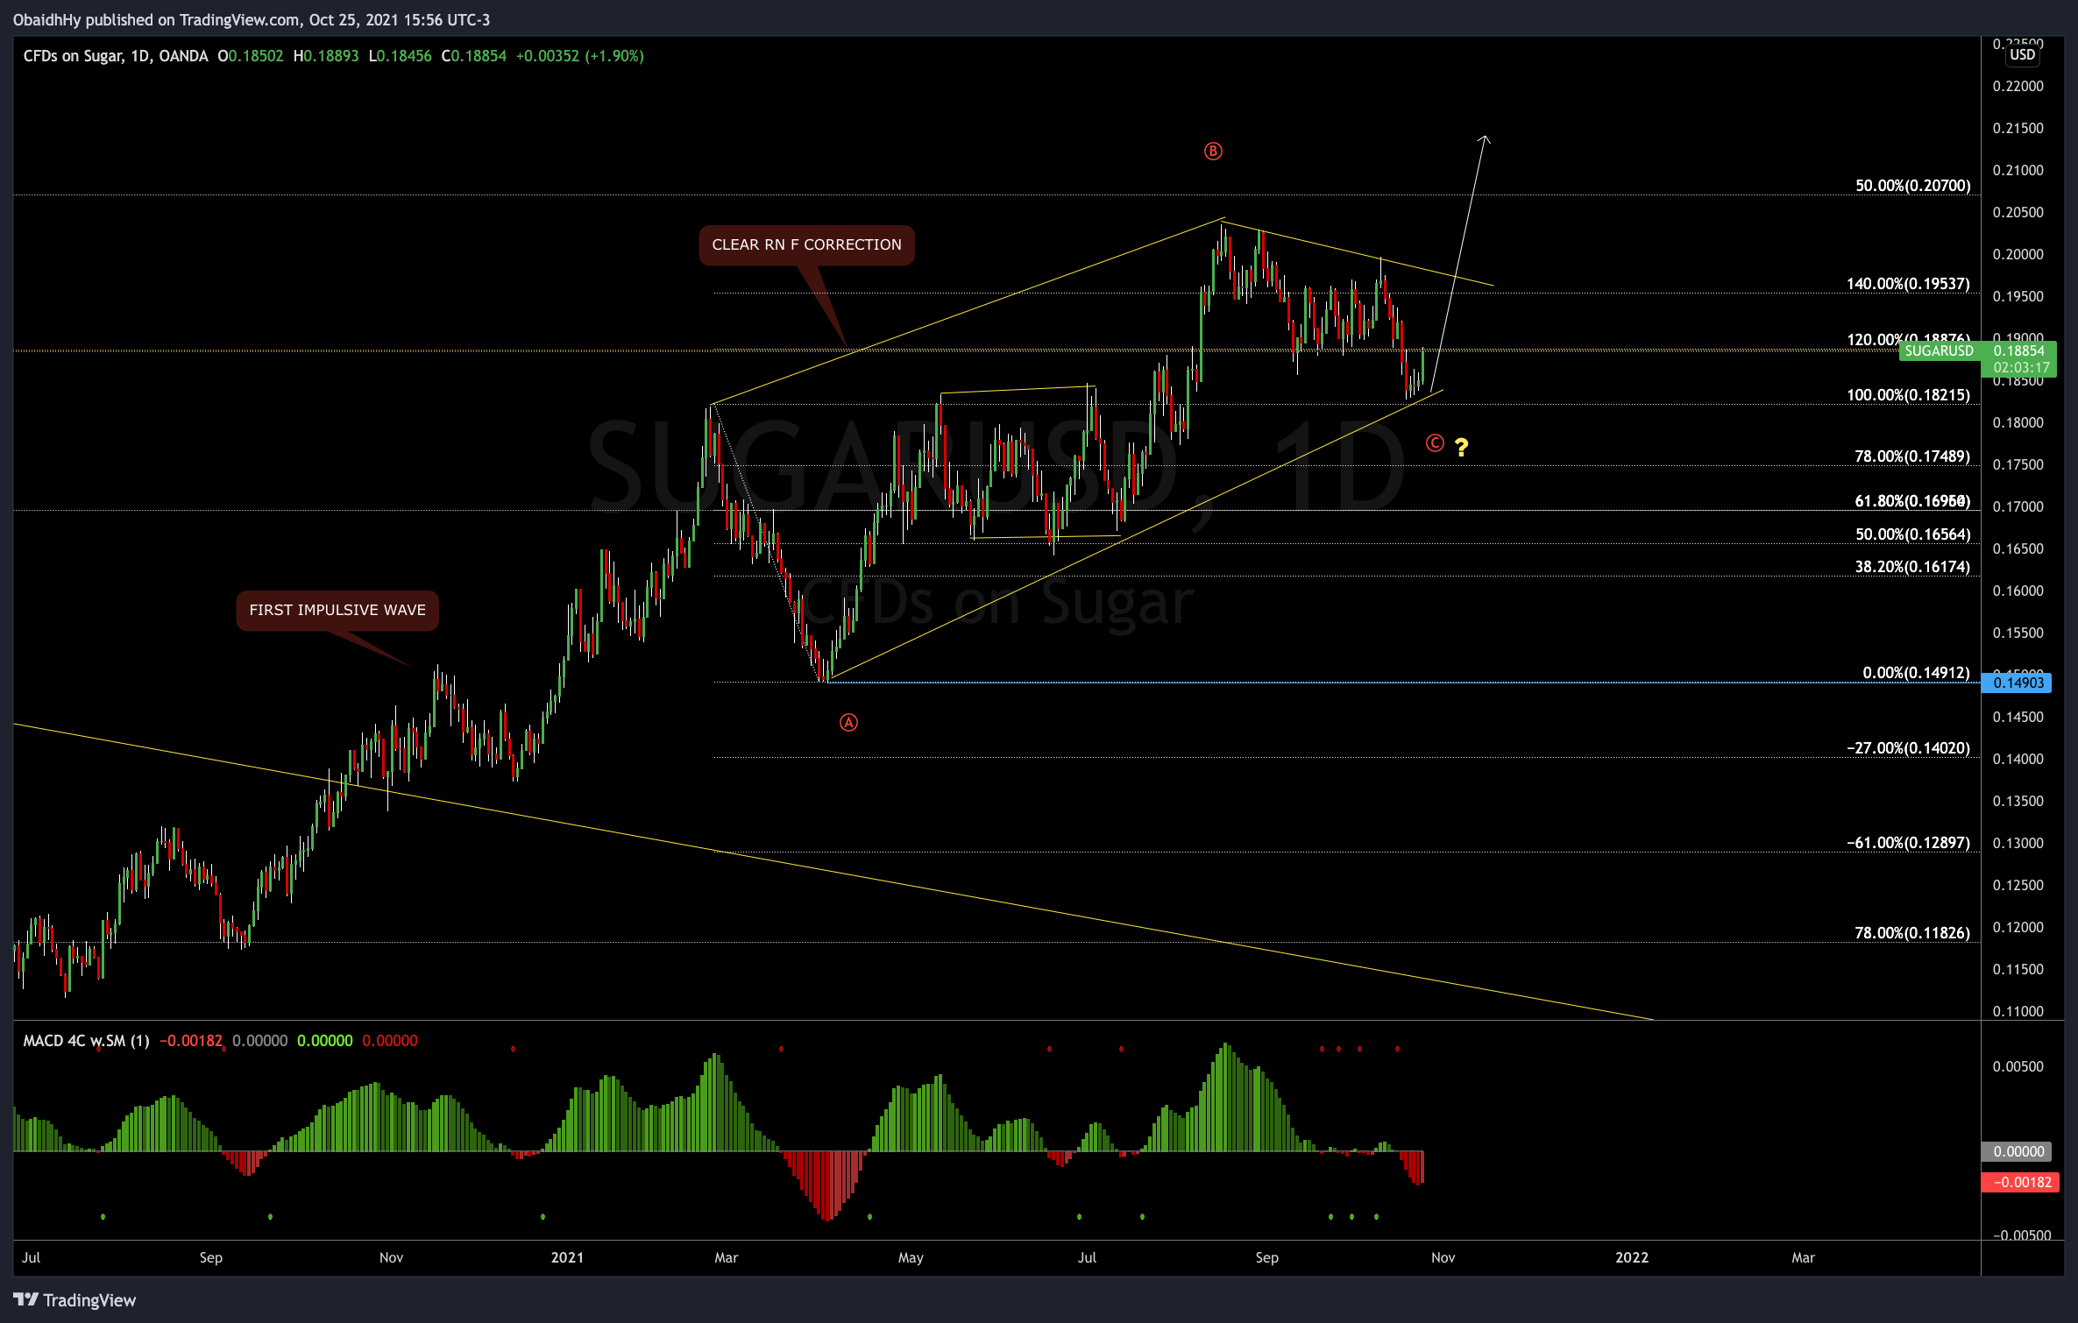
Task: Click the 0.11000 price axis label
Action: coord(2018,1011)
